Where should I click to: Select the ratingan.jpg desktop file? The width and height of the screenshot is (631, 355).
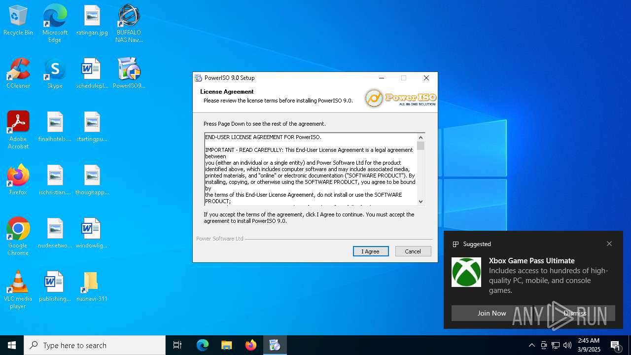92,21
